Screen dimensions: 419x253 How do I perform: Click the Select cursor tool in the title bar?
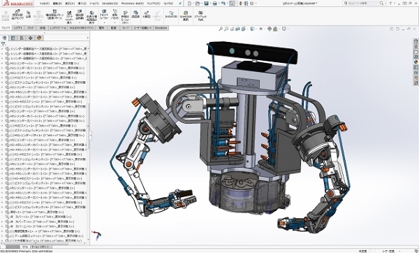click(x=233, y=3)
